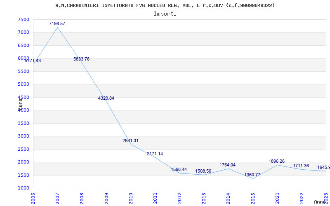Click the 1896.26 data label
The image size is (330, 206).
[x=276, y=161]
